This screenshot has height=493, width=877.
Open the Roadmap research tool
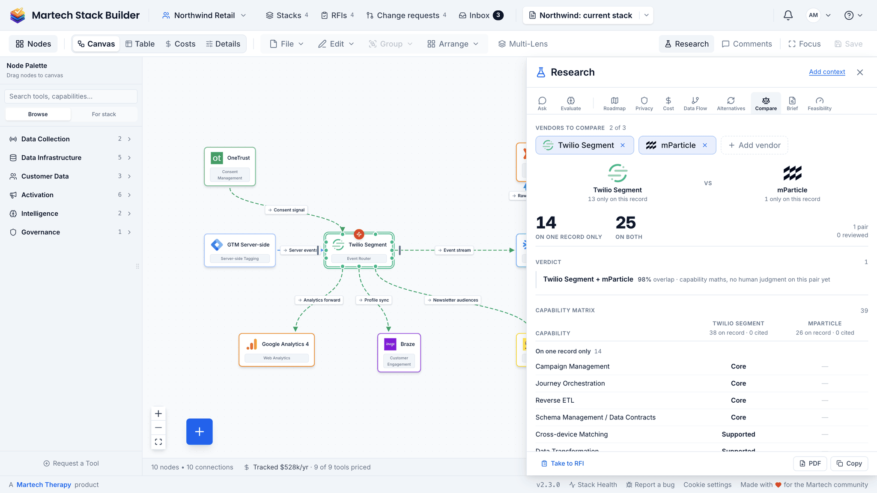(x=614, y=104)
